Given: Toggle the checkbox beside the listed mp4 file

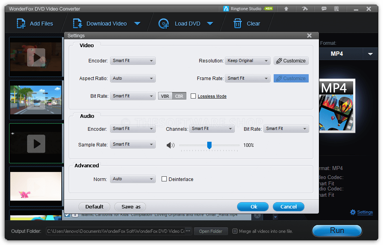Looking at the screenshot, I should click(x=67, y=215).
